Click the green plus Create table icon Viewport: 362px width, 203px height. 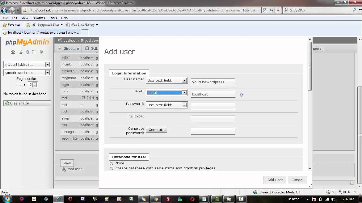(x=7, y=103)
